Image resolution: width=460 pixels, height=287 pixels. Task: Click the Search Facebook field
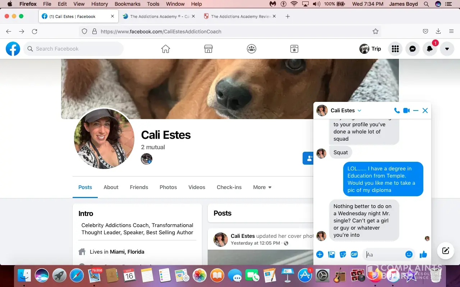[x=74, y=49]
